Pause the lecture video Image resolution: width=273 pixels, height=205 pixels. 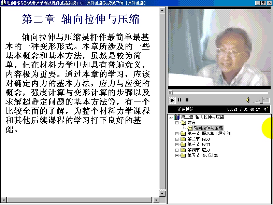coord(179,100)
